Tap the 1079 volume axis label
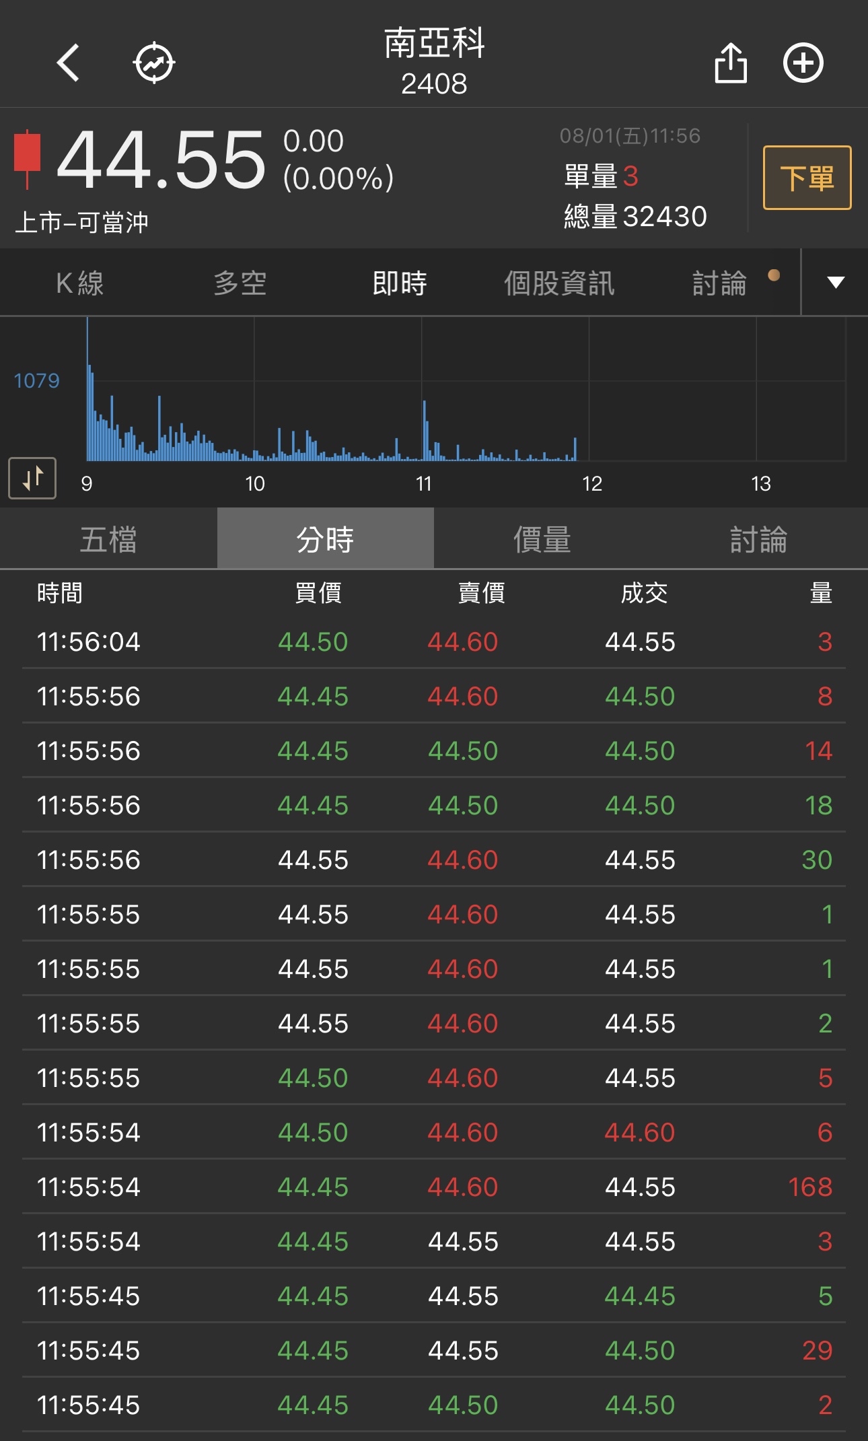Image resolution: width=868 pixels, height=1441 pixels. pos(37,381)
